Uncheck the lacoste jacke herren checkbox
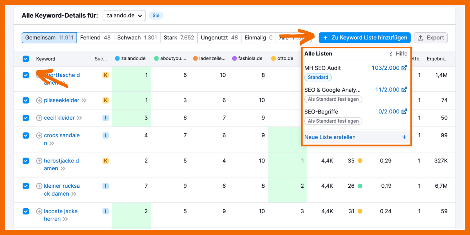This screenshot has width=470, height=235. tap(26, 212)
